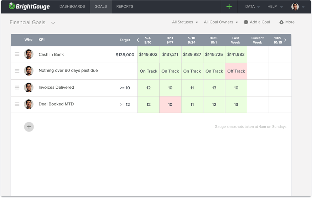312x198 pixels.
Task: Open the Reports tab
Action: 125,6
